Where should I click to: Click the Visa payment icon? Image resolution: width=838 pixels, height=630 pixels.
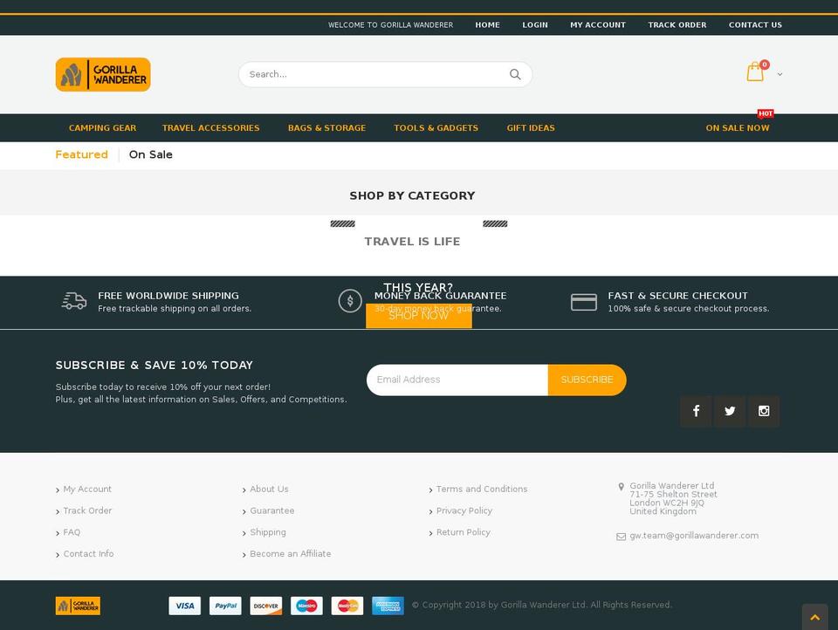click(x=185, y=606)
